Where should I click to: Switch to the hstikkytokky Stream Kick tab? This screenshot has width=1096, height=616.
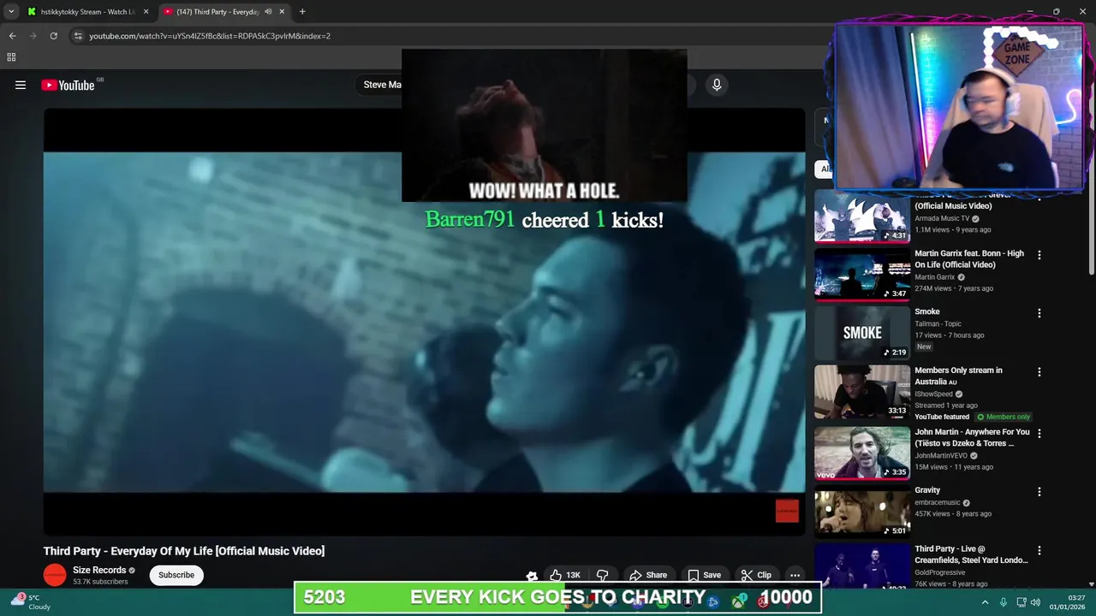pyautogui.click(x=89, y=12)
